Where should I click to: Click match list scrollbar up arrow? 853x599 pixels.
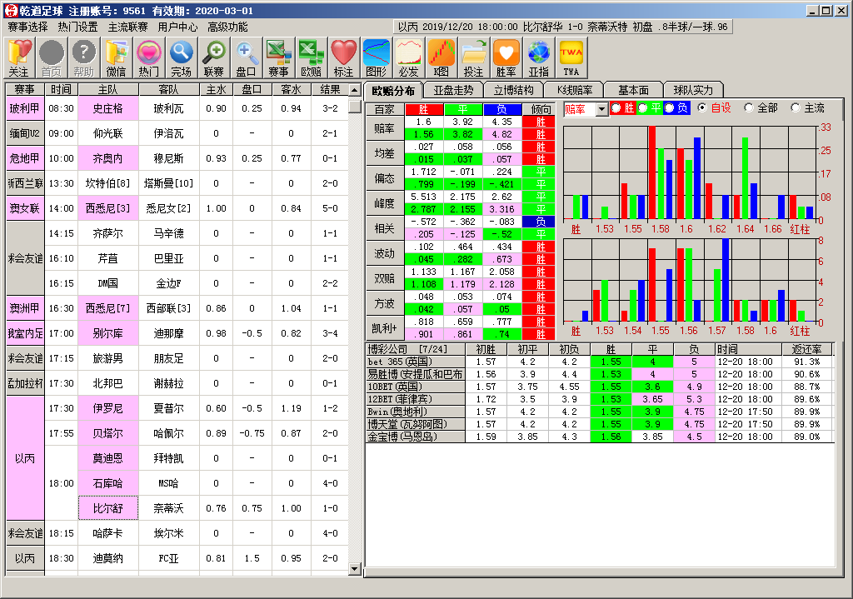(355, 90)
